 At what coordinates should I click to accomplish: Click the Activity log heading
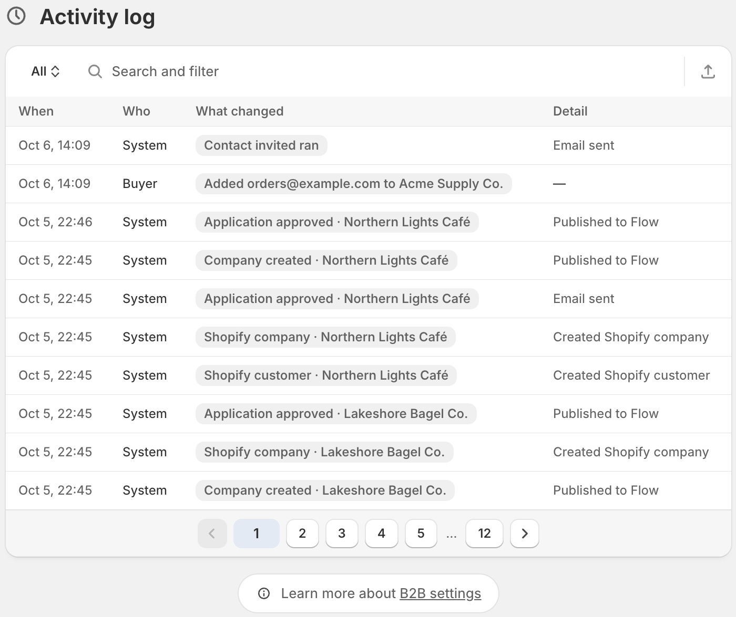click(x=97, y=17)
